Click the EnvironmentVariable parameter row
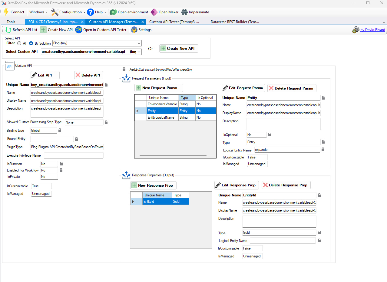Viewport: 387px width, 282px height. [x=175, y=104]
